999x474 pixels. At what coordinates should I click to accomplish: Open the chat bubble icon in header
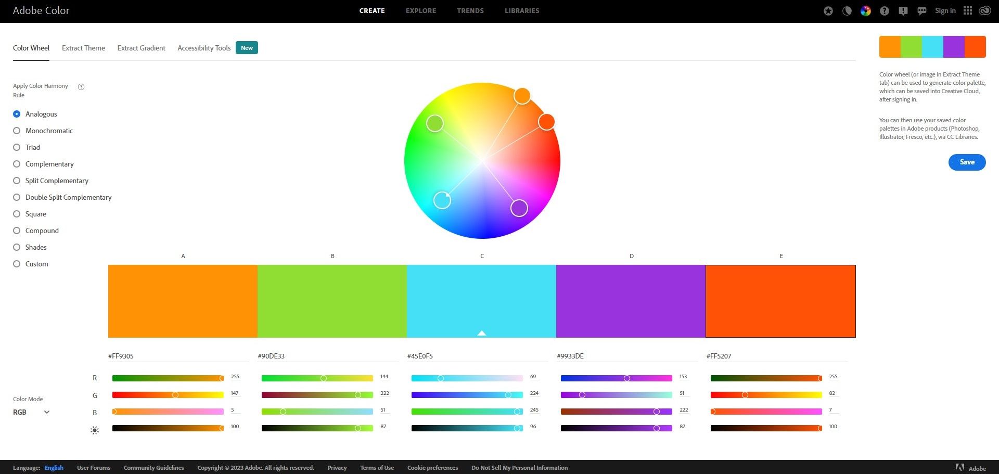point(922,11)
